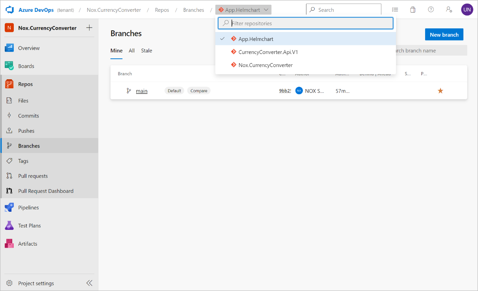Collapse the sidebar with double-chevron icon
478x291 pixels.
[x=90, y=283]
